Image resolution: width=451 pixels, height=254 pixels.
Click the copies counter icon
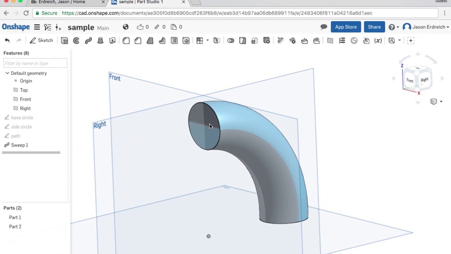[x=176, y=27]
